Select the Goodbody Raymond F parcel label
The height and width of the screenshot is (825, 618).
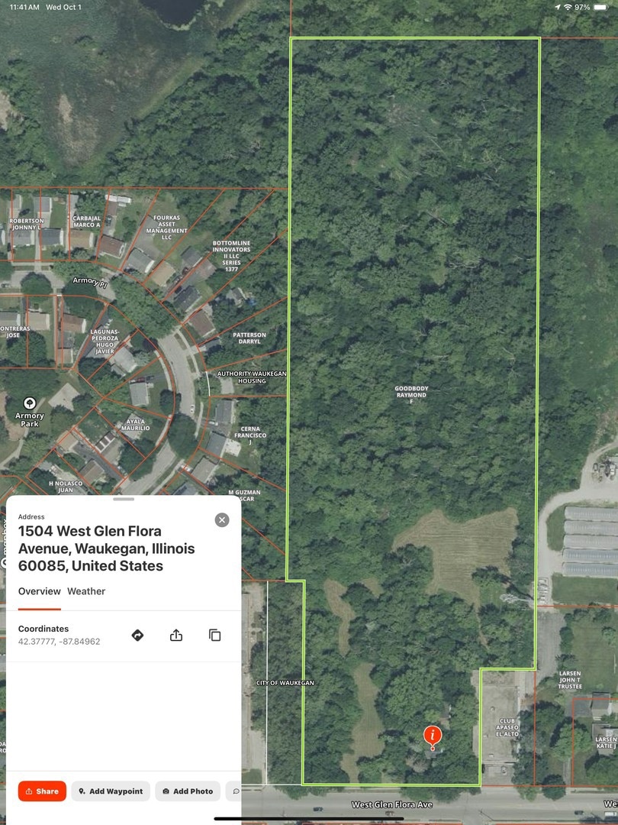coord(411,395)
